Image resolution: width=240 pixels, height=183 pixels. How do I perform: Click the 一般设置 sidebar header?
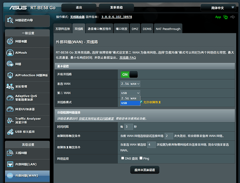tap(28, 33)
